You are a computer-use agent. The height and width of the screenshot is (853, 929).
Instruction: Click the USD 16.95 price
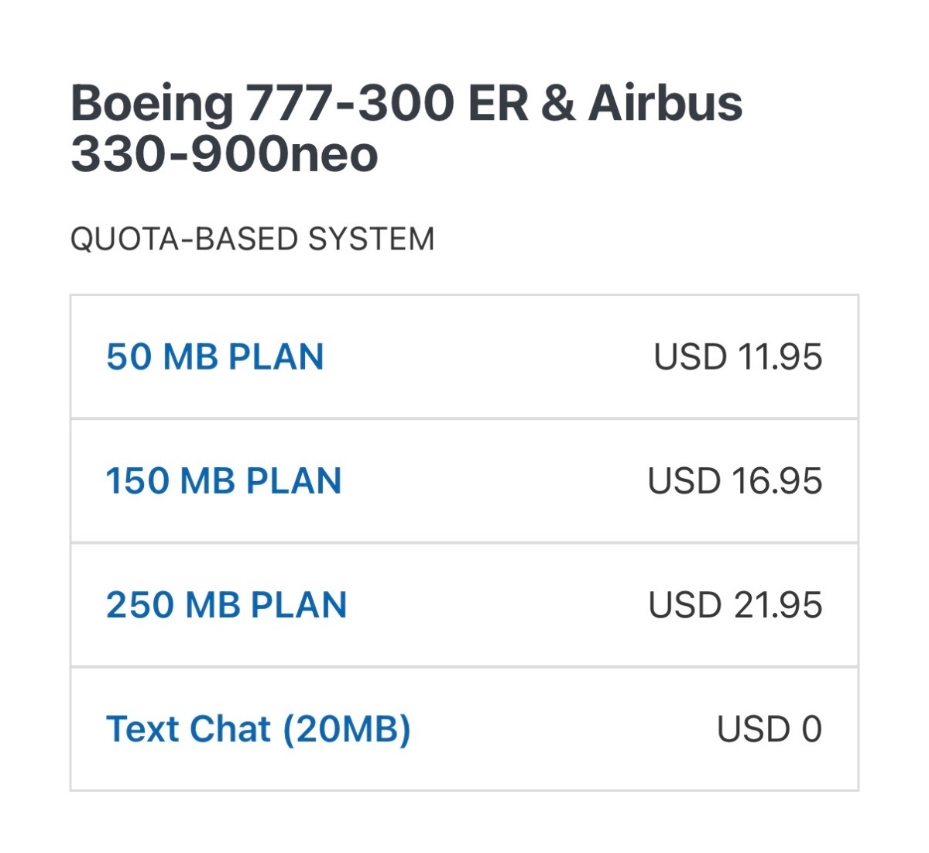735,481
